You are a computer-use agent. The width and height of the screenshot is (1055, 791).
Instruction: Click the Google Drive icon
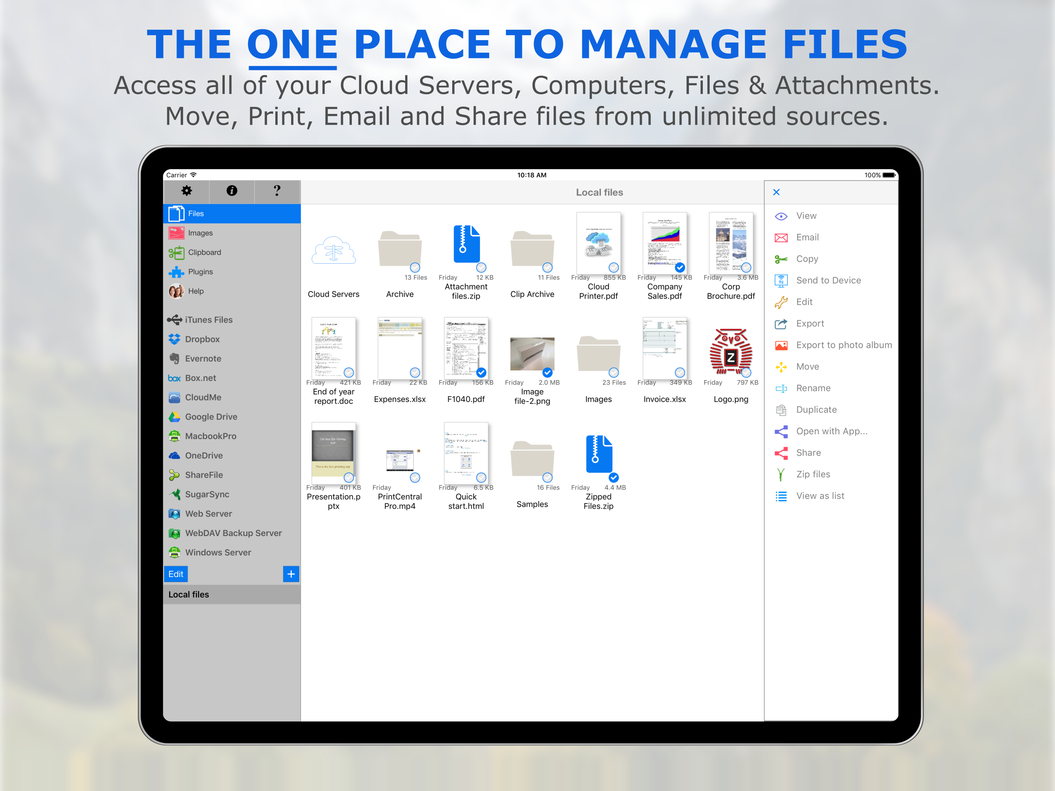point(175,417)
